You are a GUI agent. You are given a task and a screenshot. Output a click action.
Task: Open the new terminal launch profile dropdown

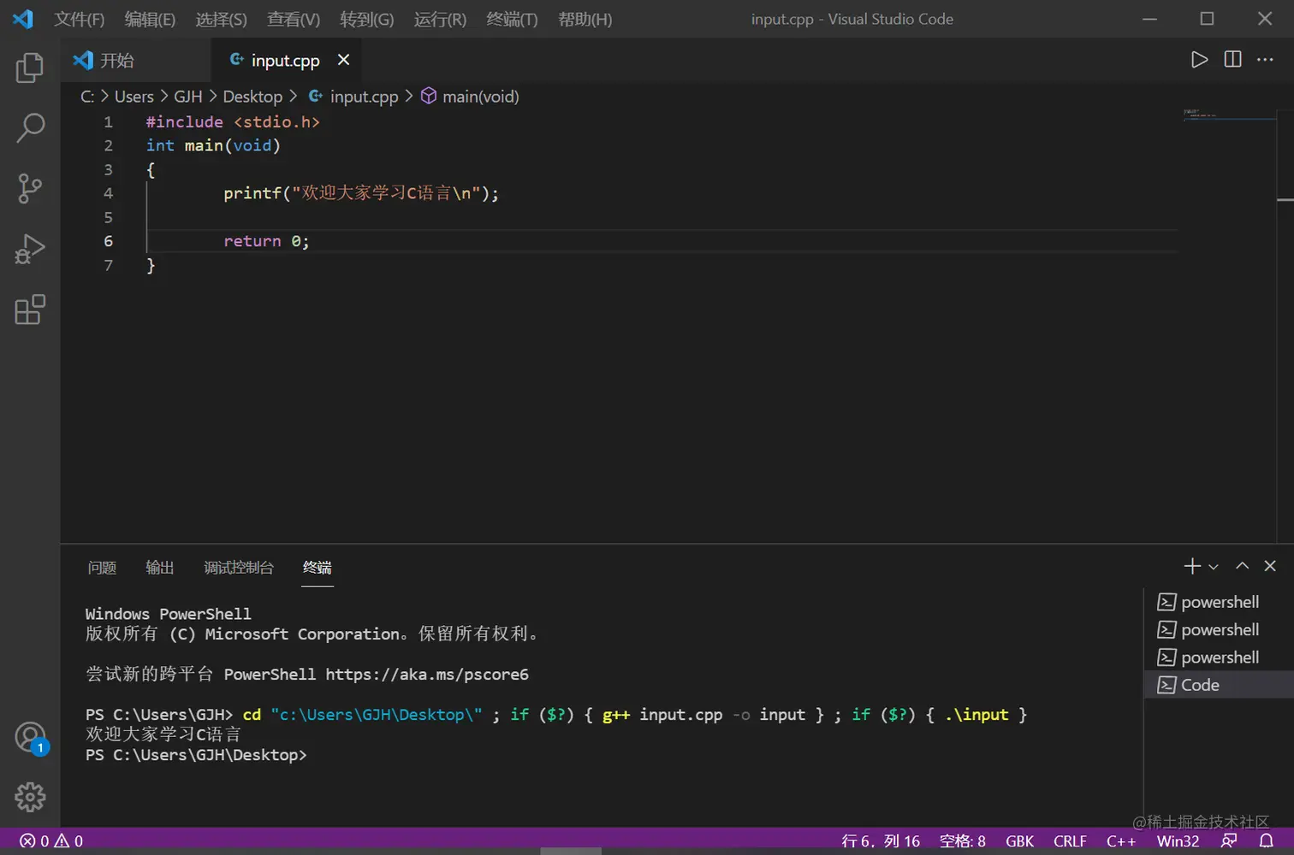1213,567
